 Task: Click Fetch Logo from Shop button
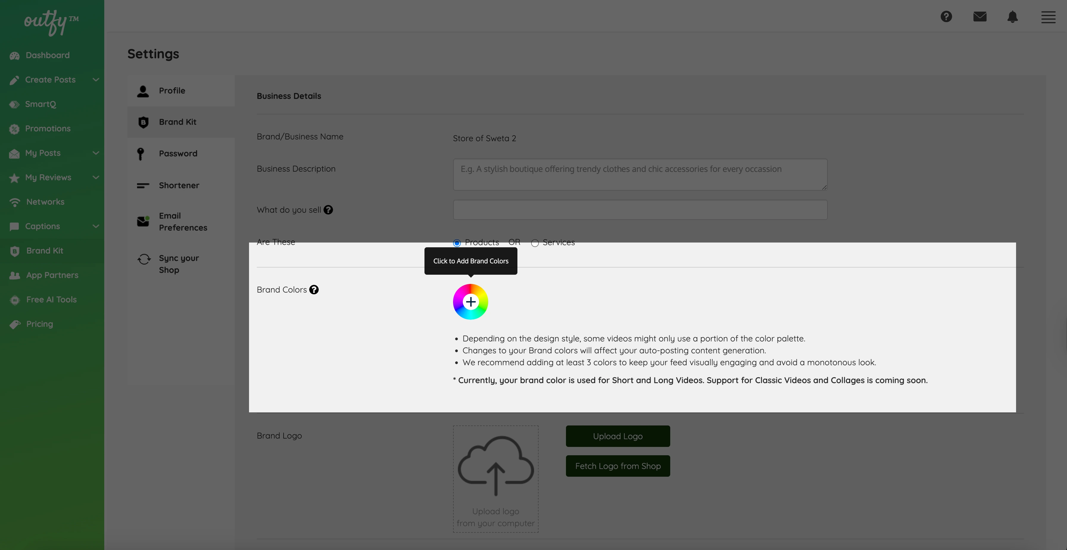point(618,466)
